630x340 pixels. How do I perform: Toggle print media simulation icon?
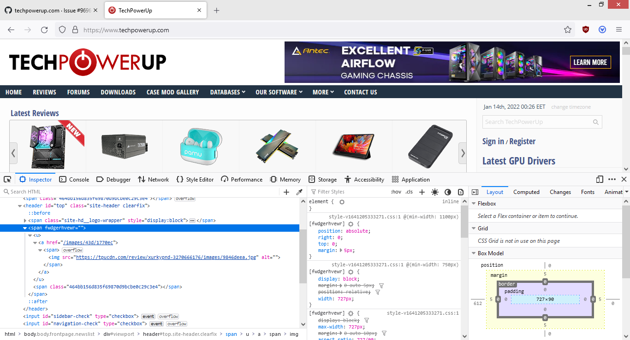pyautogui.click(x=460, y=192)
